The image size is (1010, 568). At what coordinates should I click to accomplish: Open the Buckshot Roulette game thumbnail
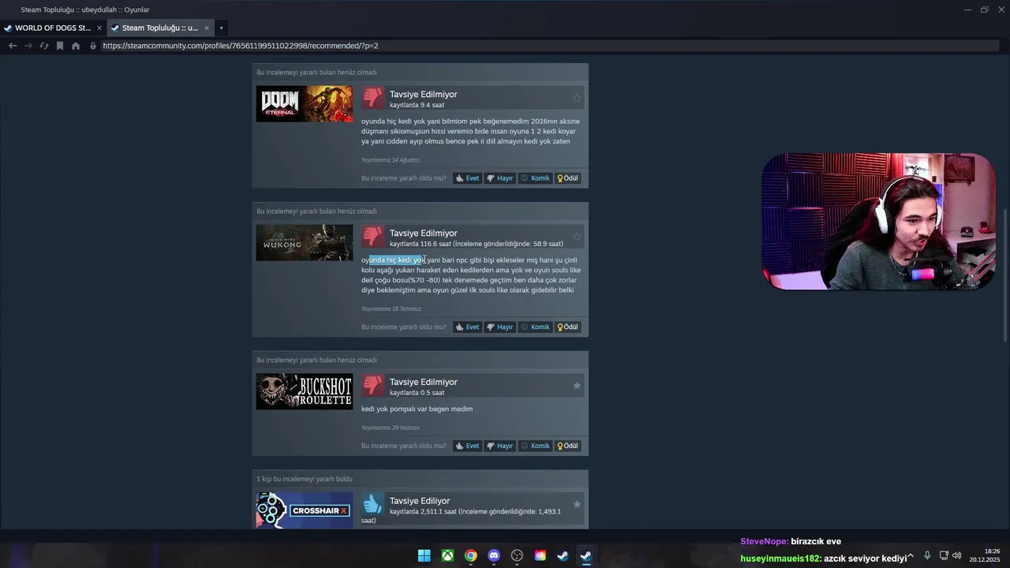[305, 391]
